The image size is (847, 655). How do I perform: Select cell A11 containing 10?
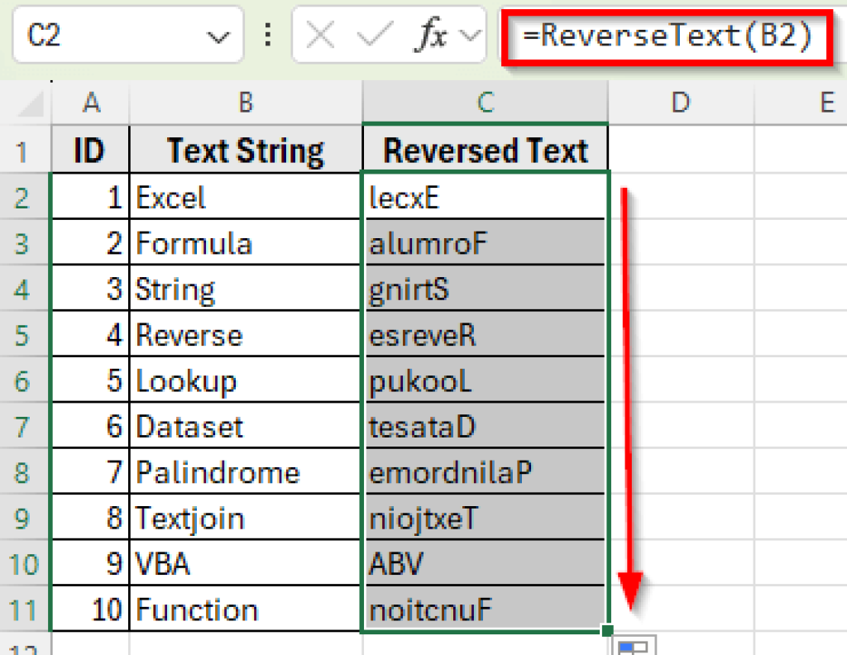pos(90,610)
